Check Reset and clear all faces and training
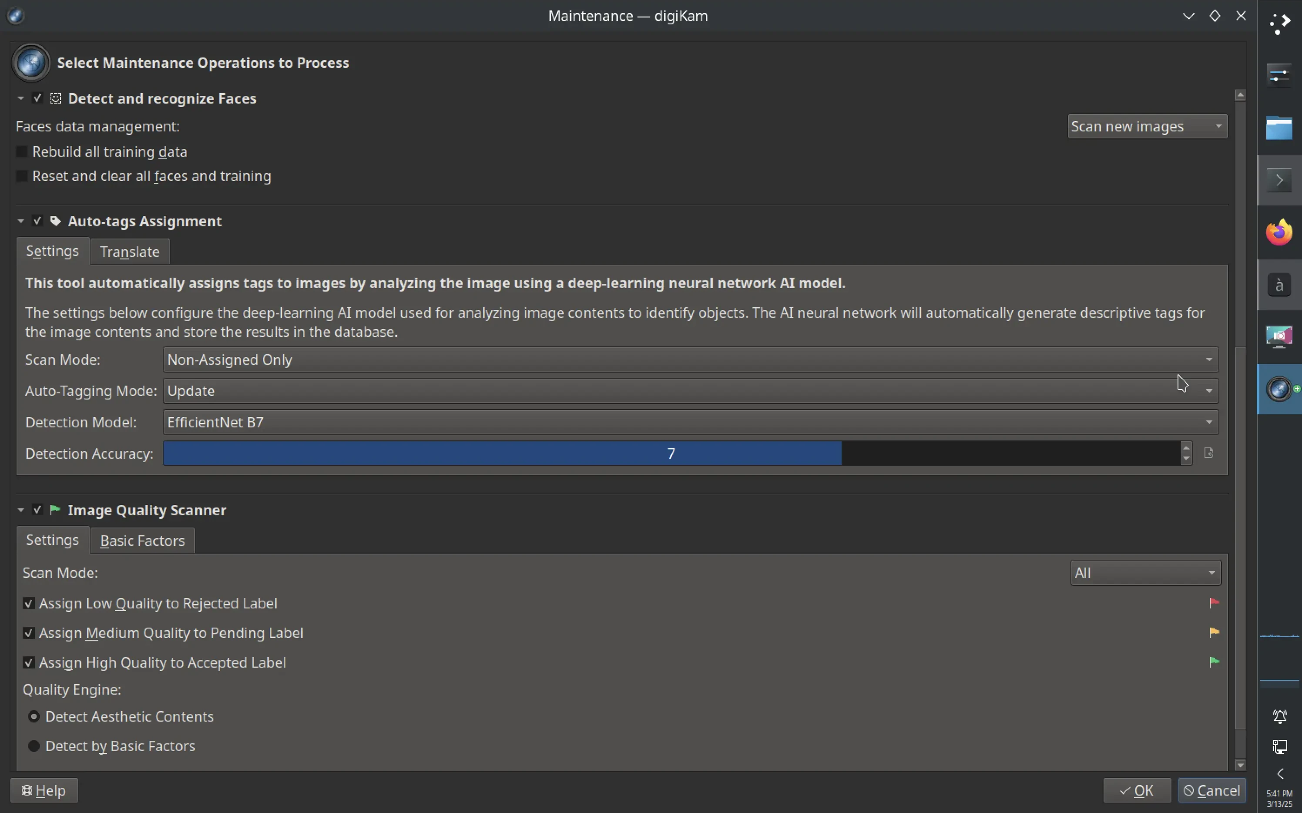The width and height of the screenshot is (1302, 813). click(21, 176)
